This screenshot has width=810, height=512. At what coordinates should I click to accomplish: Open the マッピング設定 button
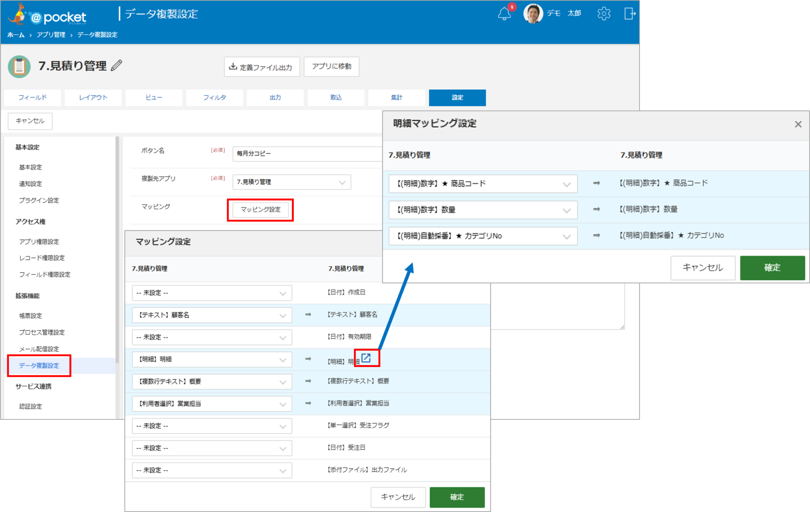(260, 209)
